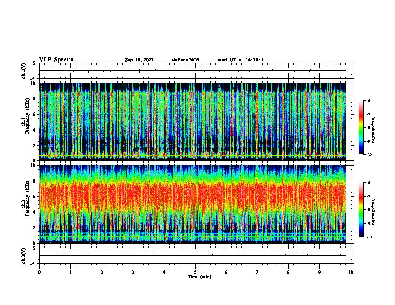Click the "-9" label on ch.2 color bar

tap(368, 223)
